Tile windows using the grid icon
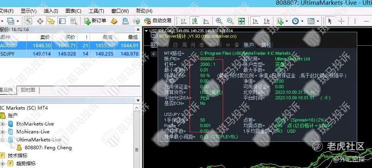 tap(241, 21)
